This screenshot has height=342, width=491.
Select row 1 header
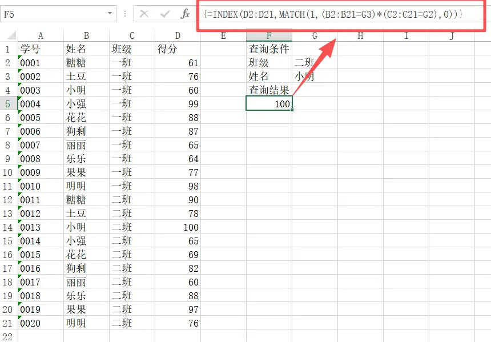8,49
